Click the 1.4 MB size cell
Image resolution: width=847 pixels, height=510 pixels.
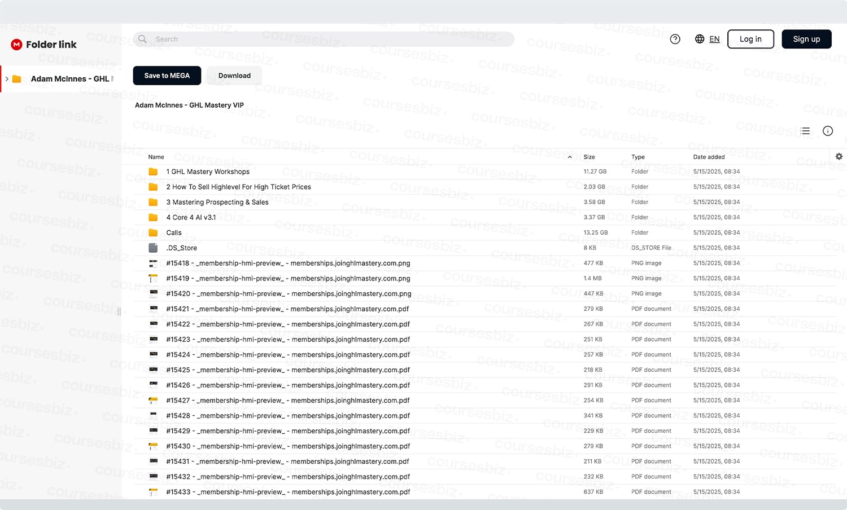[x=592, y=278]
